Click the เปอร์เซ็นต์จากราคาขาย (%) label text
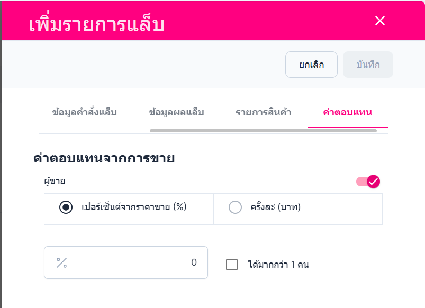 [134, 207]
